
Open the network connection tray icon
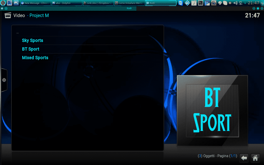[x=241, y=3]
